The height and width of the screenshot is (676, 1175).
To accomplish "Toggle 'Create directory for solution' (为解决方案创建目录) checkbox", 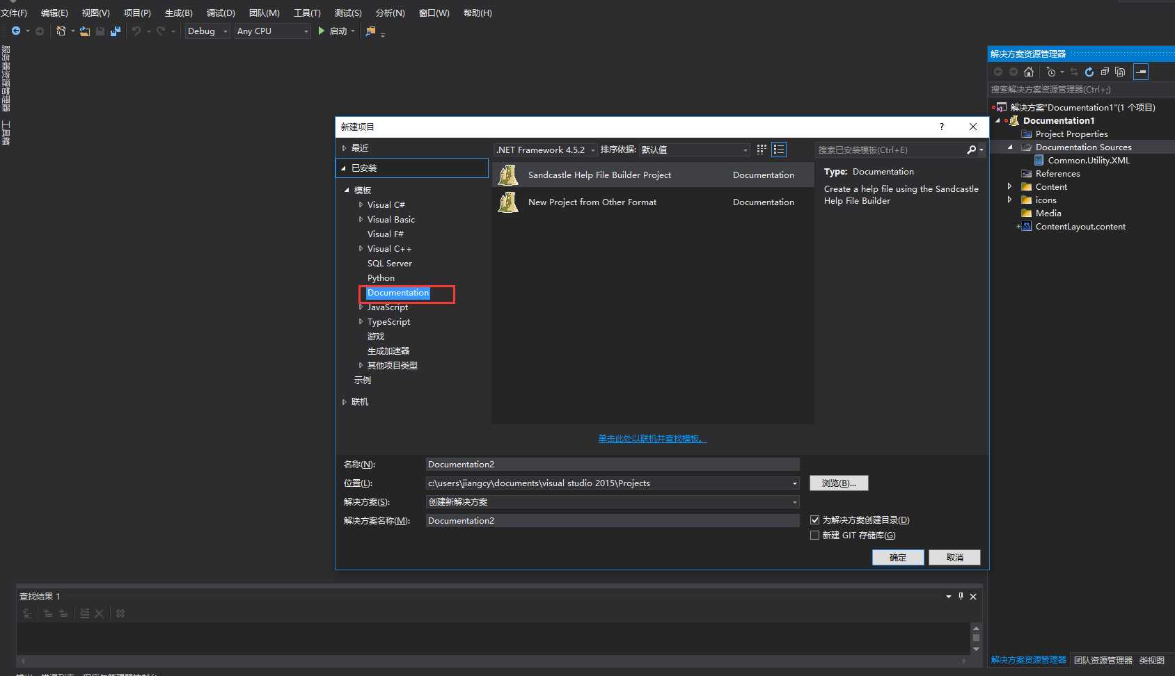I will [814, 520].
